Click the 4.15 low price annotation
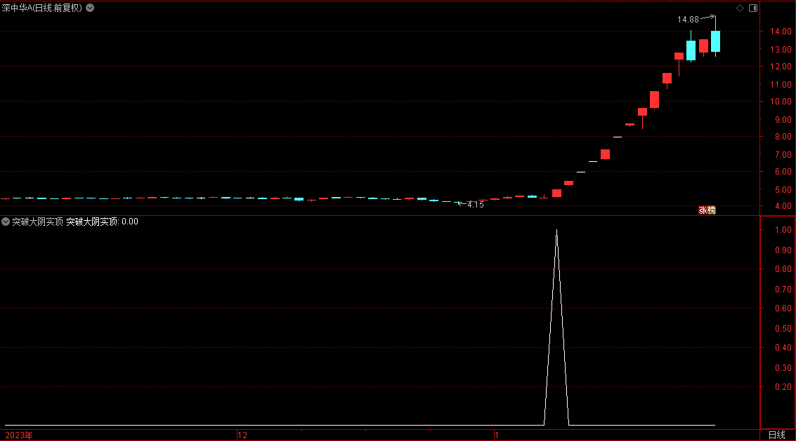The width and height of the screenshot is (796, 441). [476, 205]
